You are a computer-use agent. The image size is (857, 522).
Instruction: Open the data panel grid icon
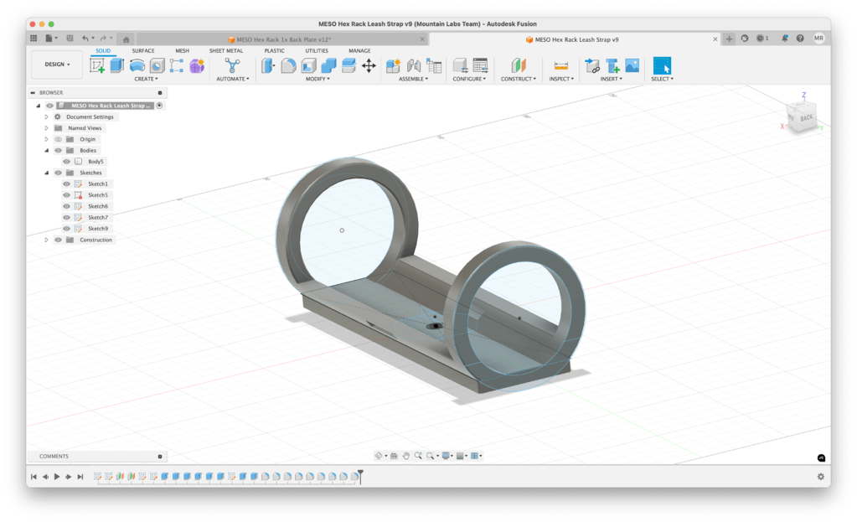click(34, 39)
